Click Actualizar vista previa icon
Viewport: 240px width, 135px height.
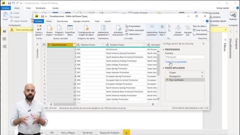tap(118, 28)
